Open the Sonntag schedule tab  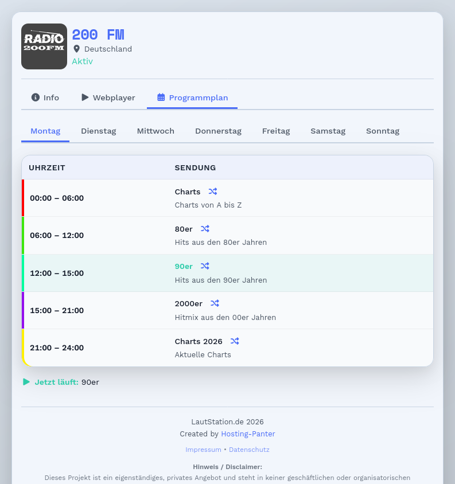click(383, 131)
